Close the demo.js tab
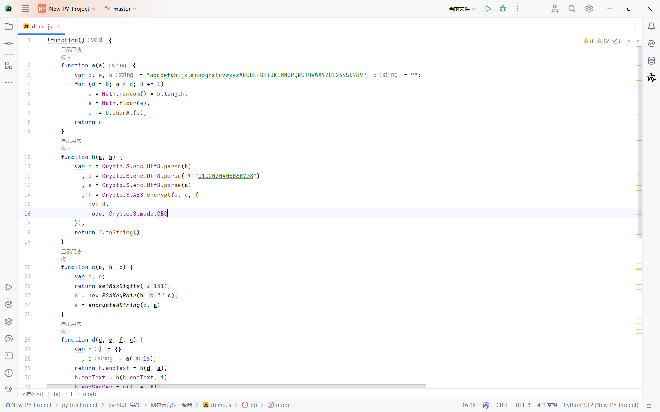Viewport: 660px width, 412px height. point(58,26)
